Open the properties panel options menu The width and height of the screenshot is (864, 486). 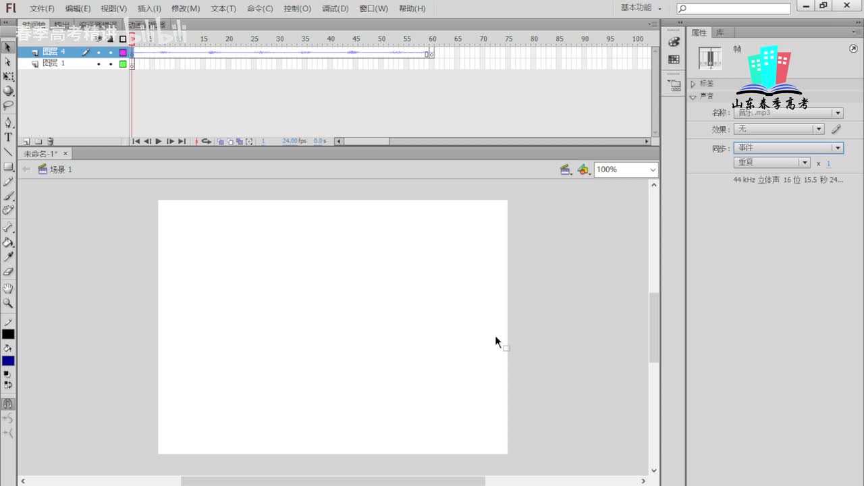[857, 32]
